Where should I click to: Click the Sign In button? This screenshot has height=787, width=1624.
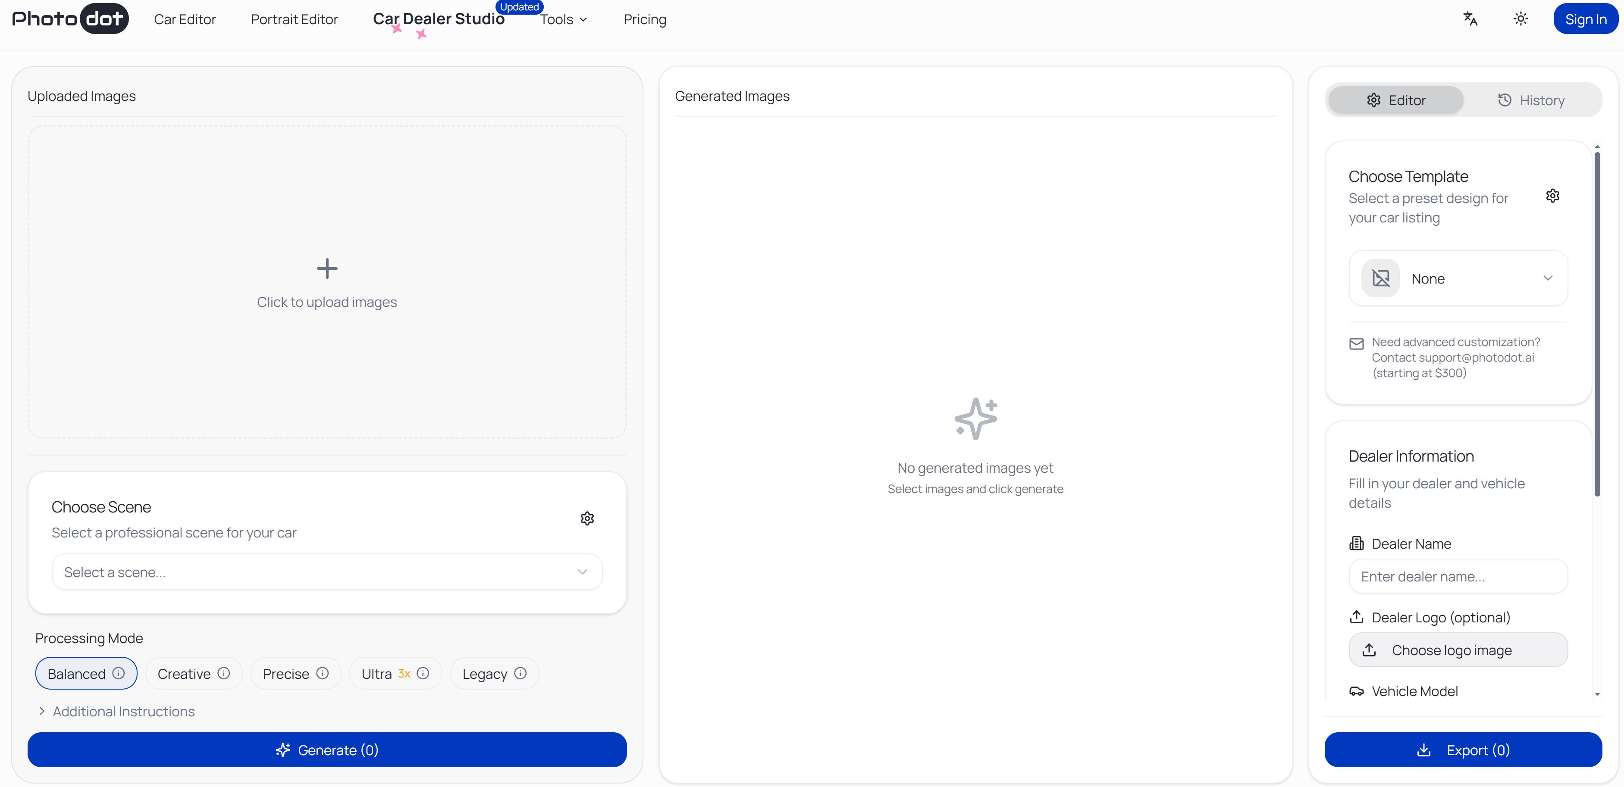click(x=1585, y=19)
